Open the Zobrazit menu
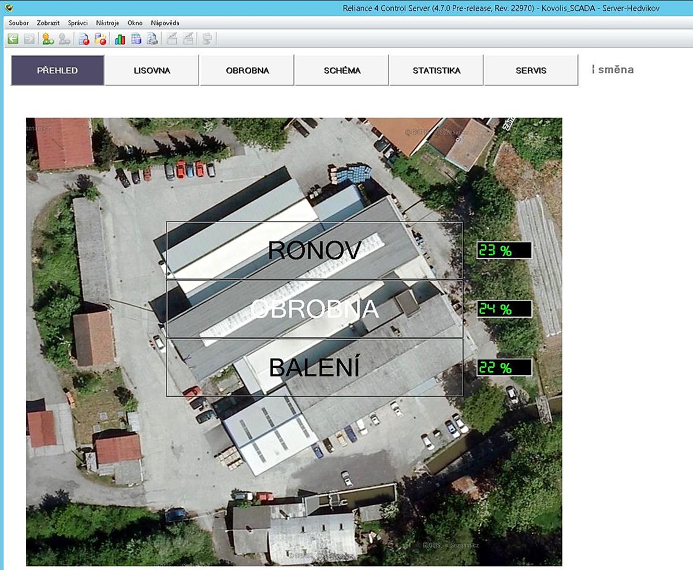Screen dimensions: 693x570 point(48,23)
